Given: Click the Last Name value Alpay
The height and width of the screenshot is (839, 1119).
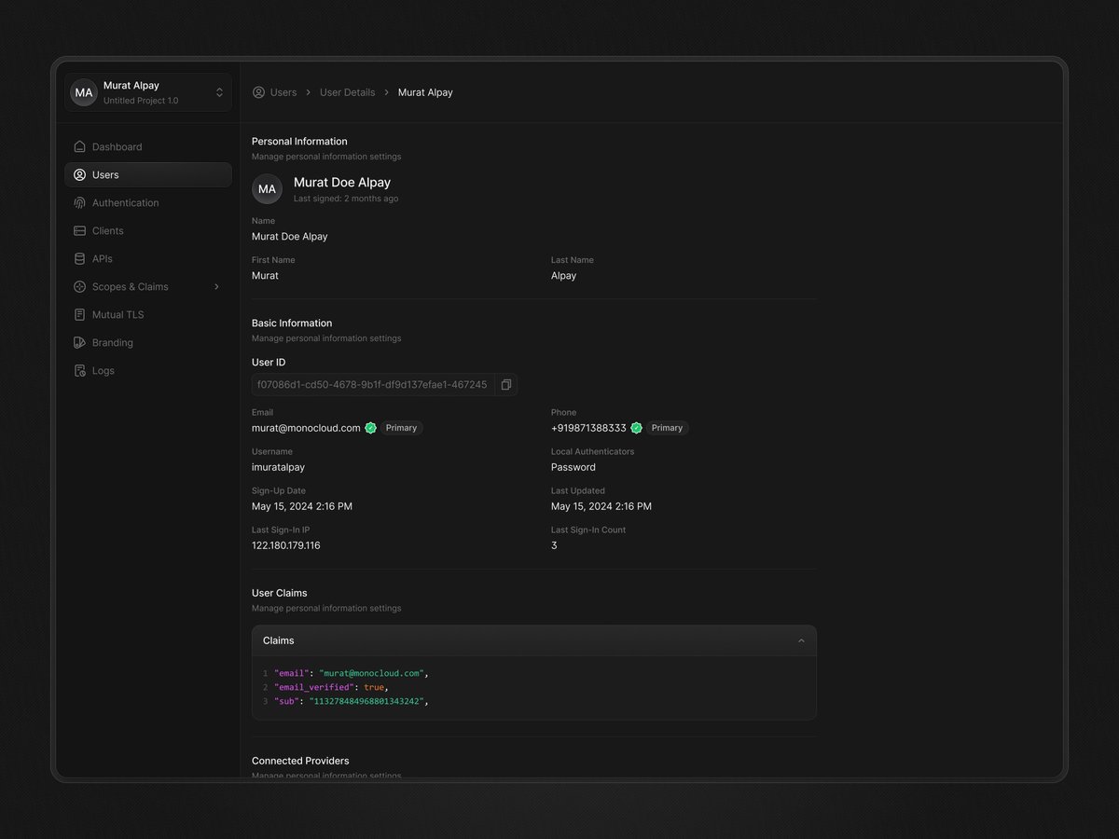Looking at the screenshot, I should pos(564,276).
